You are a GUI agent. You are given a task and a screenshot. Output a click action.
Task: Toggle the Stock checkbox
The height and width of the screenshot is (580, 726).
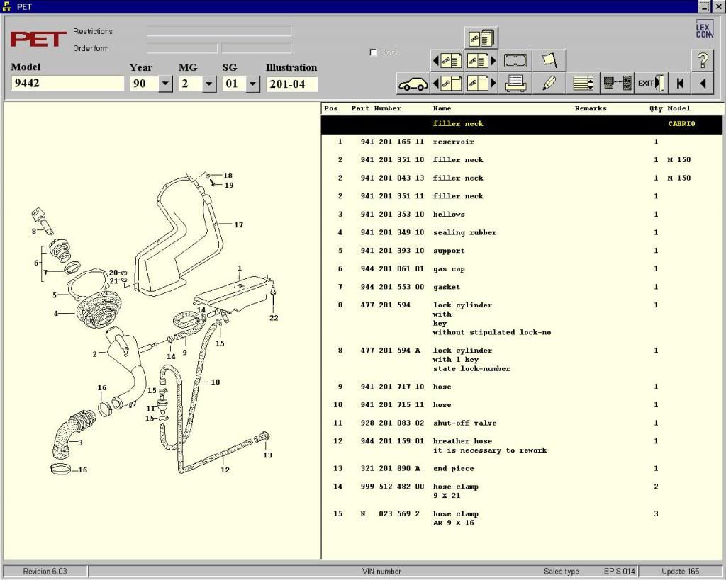374,52
